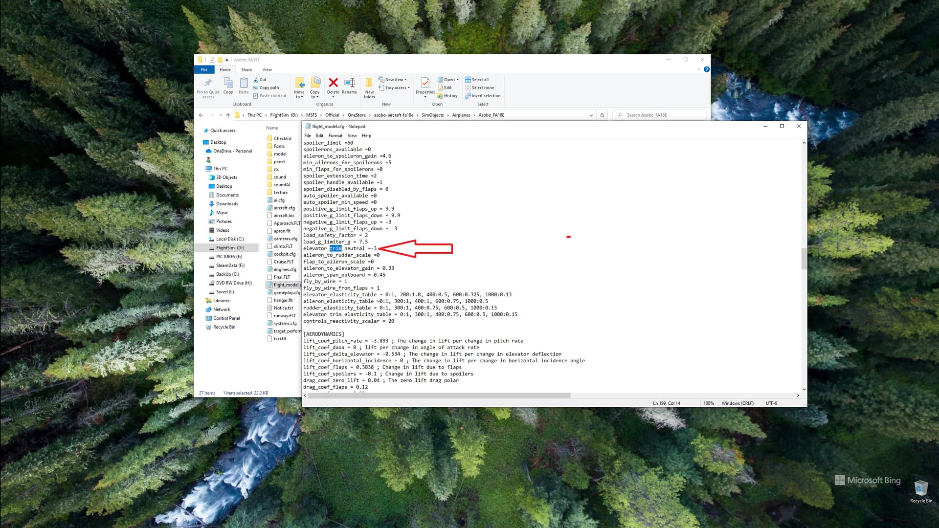Expand the New item dropdown
Viewport: 939px width, 528px height.
click(396, 79)
